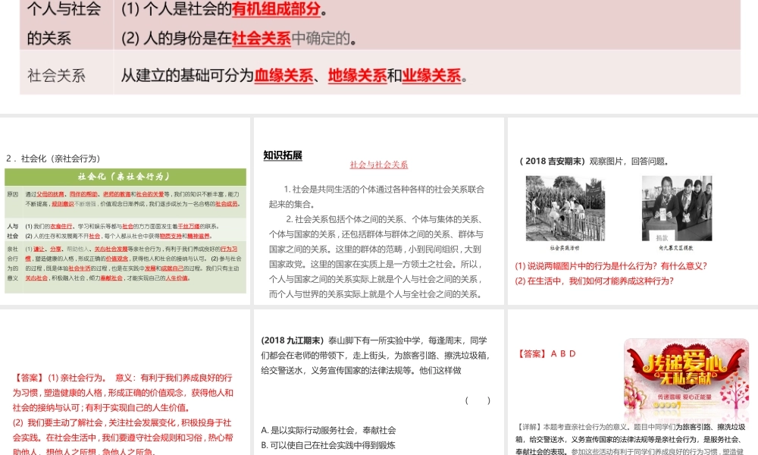Click the heading '2．社会化（亲社会行为）'
This screenshot has width=758, height=455.
coord(54,158)
